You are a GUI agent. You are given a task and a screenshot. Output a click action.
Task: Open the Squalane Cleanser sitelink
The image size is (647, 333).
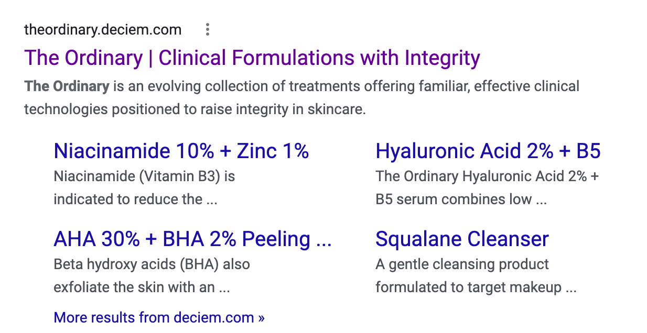[462, 239]
